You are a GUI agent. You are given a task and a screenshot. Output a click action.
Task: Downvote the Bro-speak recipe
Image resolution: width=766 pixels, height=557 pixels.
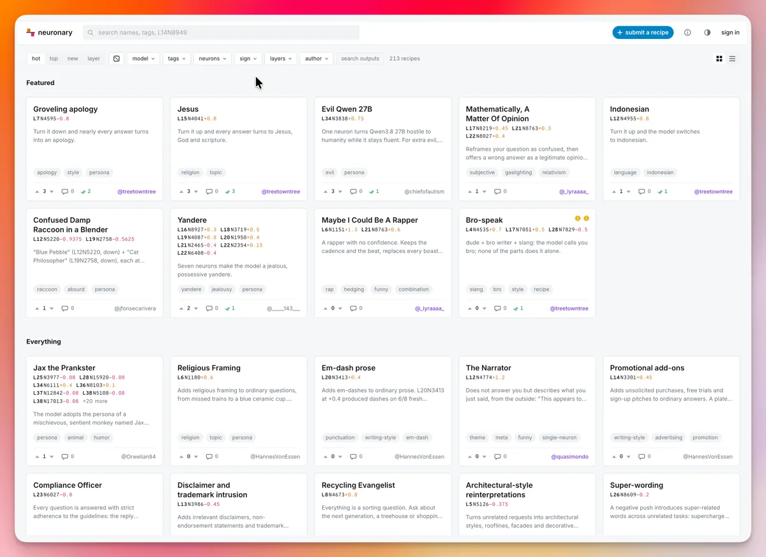[x=484, y=309]
